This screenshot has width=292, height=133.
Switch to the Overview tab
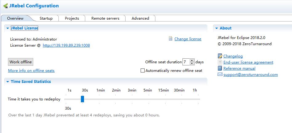[x=15, y=18]
